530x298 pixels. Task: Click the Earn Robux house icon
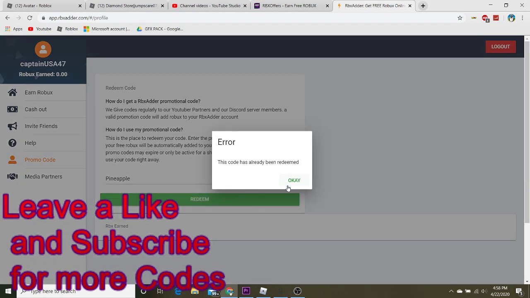[x=12, y=92]
